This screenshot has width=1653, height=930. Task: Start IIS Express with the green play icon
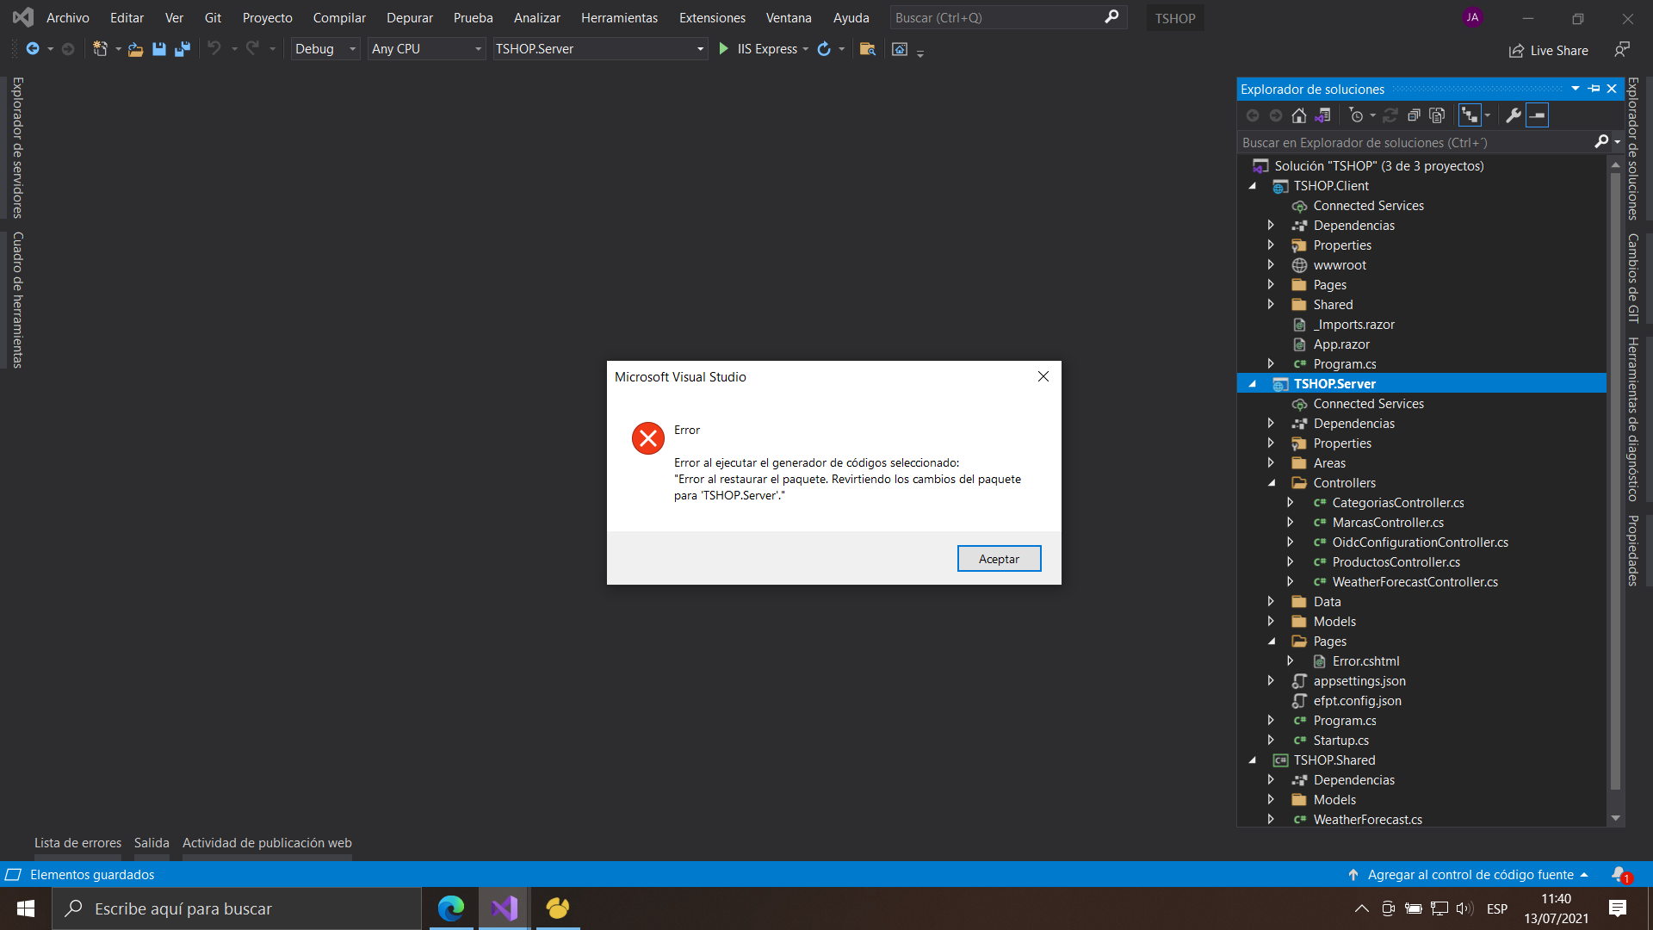point(723,49)
